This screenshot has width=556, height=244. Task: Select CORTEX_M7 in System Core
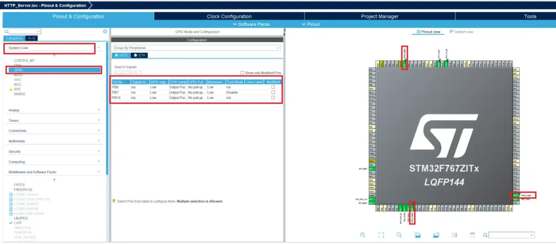pyautogui.click(x=24, y=61)
